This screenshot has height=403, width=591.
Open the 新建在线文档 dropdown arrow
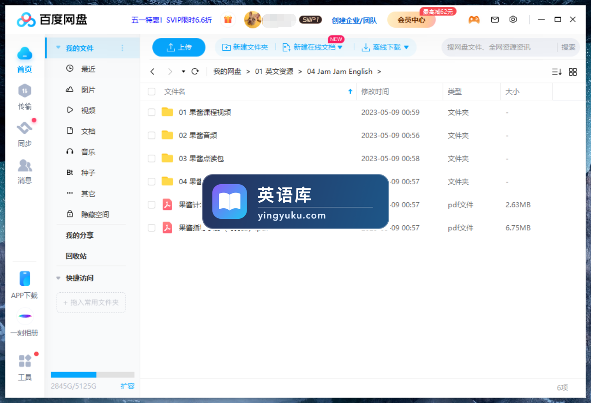(x=340, y=47)
